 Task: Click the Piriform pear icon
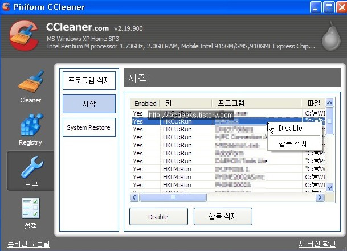click(x=331, y=36)
